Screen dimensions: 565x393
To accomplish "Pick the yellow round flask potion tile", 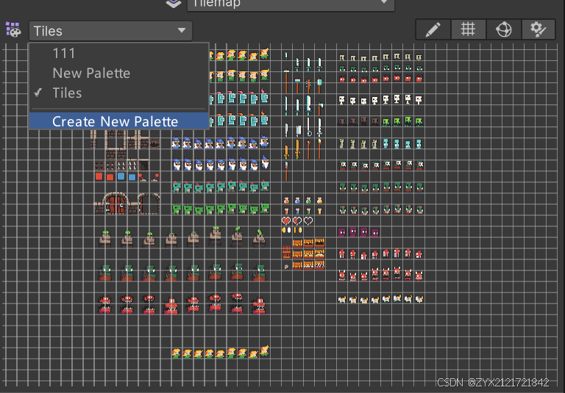I will tap(319, 200).
